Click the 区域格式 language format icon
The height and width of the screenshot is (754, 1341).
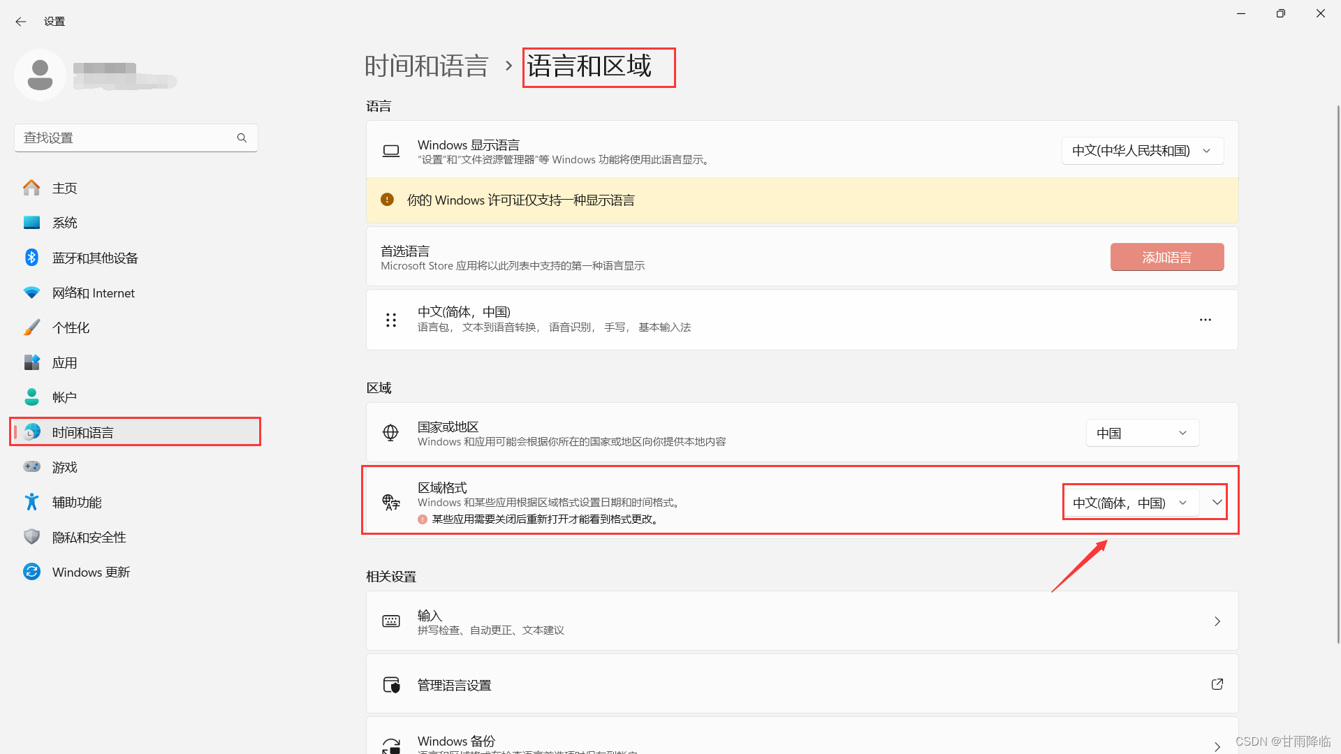point(391,502)
